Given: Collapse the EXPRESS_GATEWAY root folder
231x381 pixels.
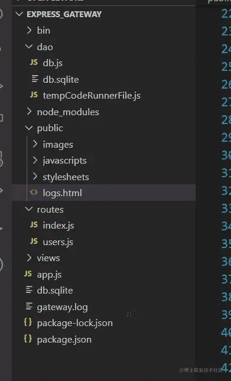Looking at the screenshot, I should coord(19,14).
